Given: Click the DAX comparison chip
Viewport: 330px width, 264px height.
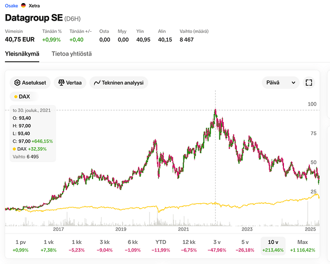Looking at the screenshot, I should (x=22, y=97).
